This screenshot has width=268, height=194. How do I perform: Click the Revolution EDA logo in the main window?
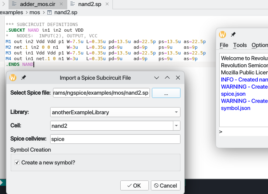click(x=223, y=35)
